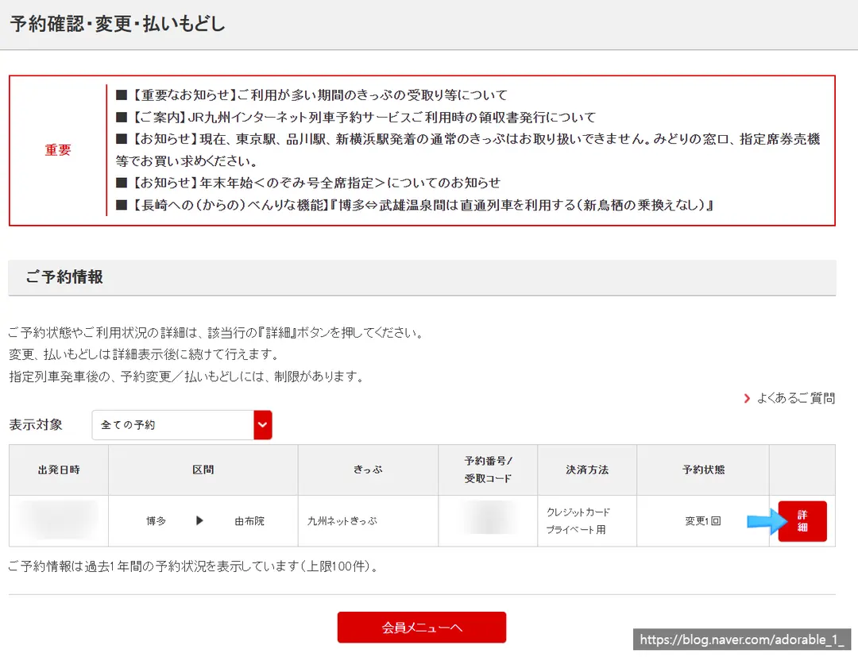This screenshot has width=858, height=657.
Task: Click the red 詳細 details button
Action: point(802,521)
